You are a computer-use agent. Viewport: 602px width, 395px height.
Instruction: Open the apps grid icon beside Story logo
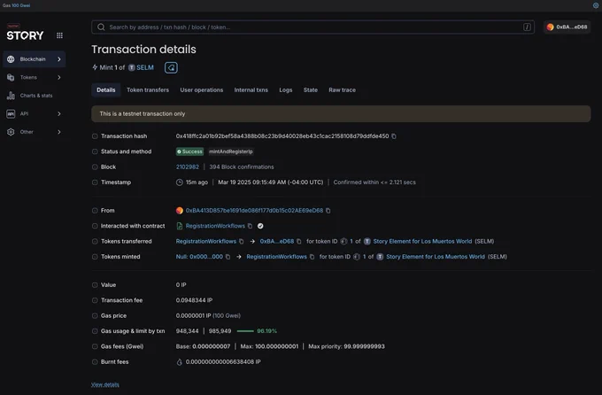click(59, 35)
